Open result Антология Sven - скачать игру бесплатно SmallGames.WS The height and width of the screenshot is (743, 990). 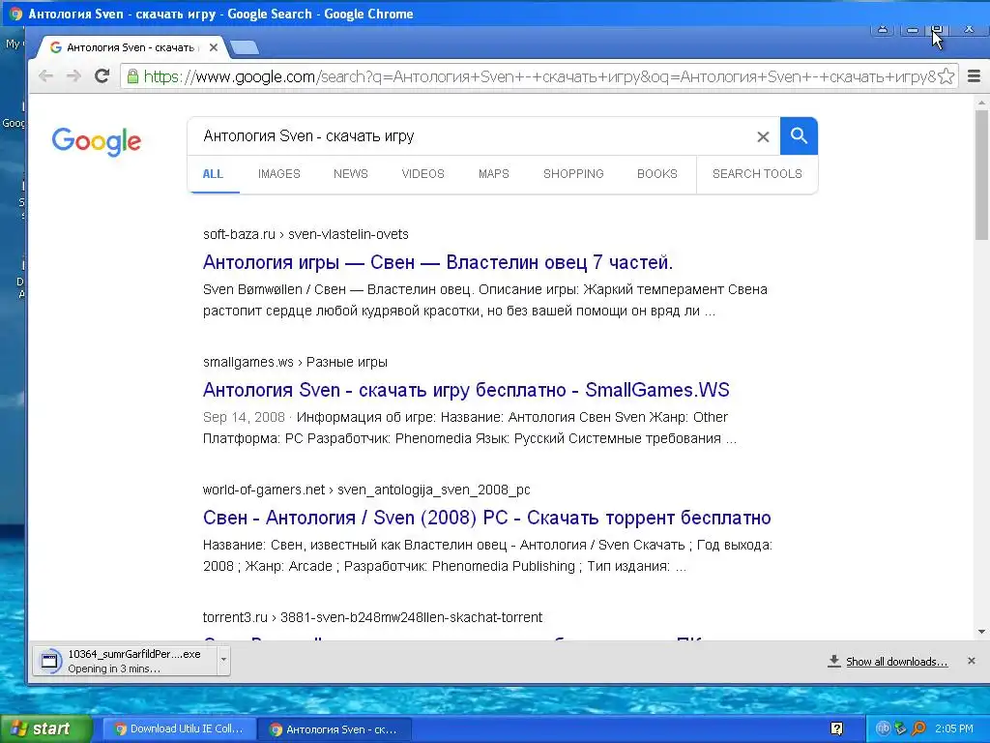pos(466,390)
